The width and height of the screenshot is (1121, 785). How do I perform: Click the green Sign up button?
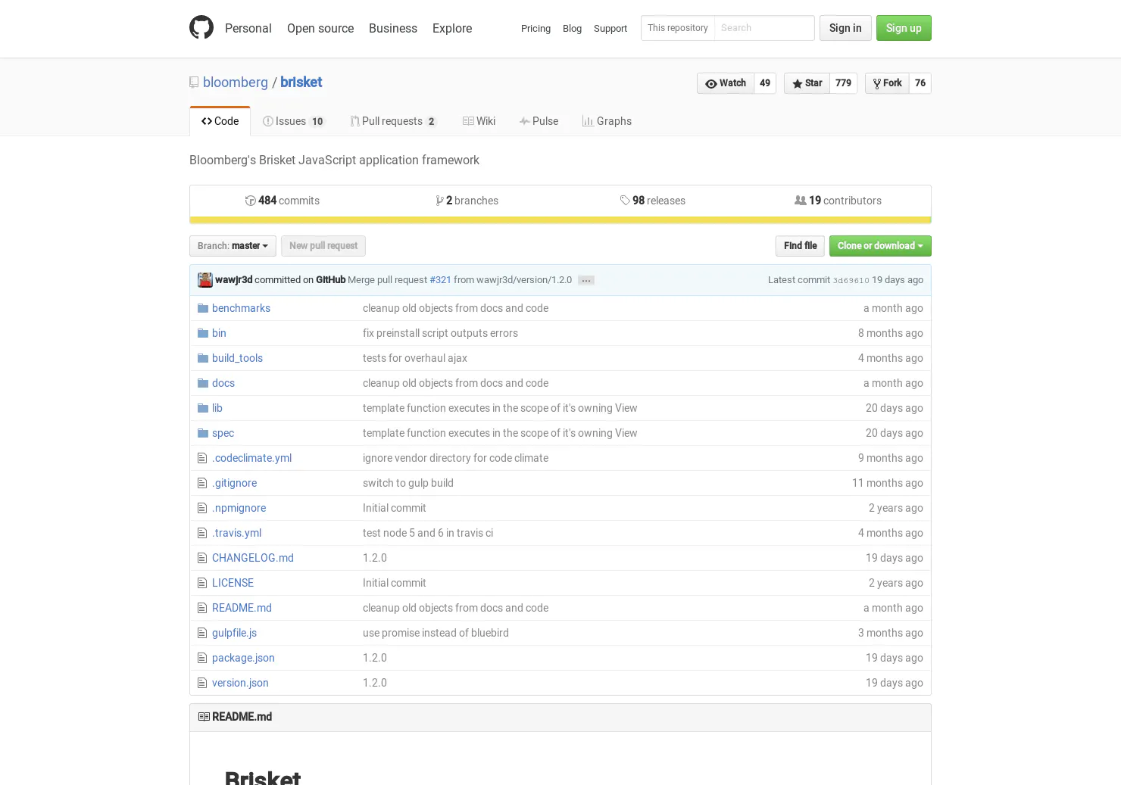[x=904, y=28]
